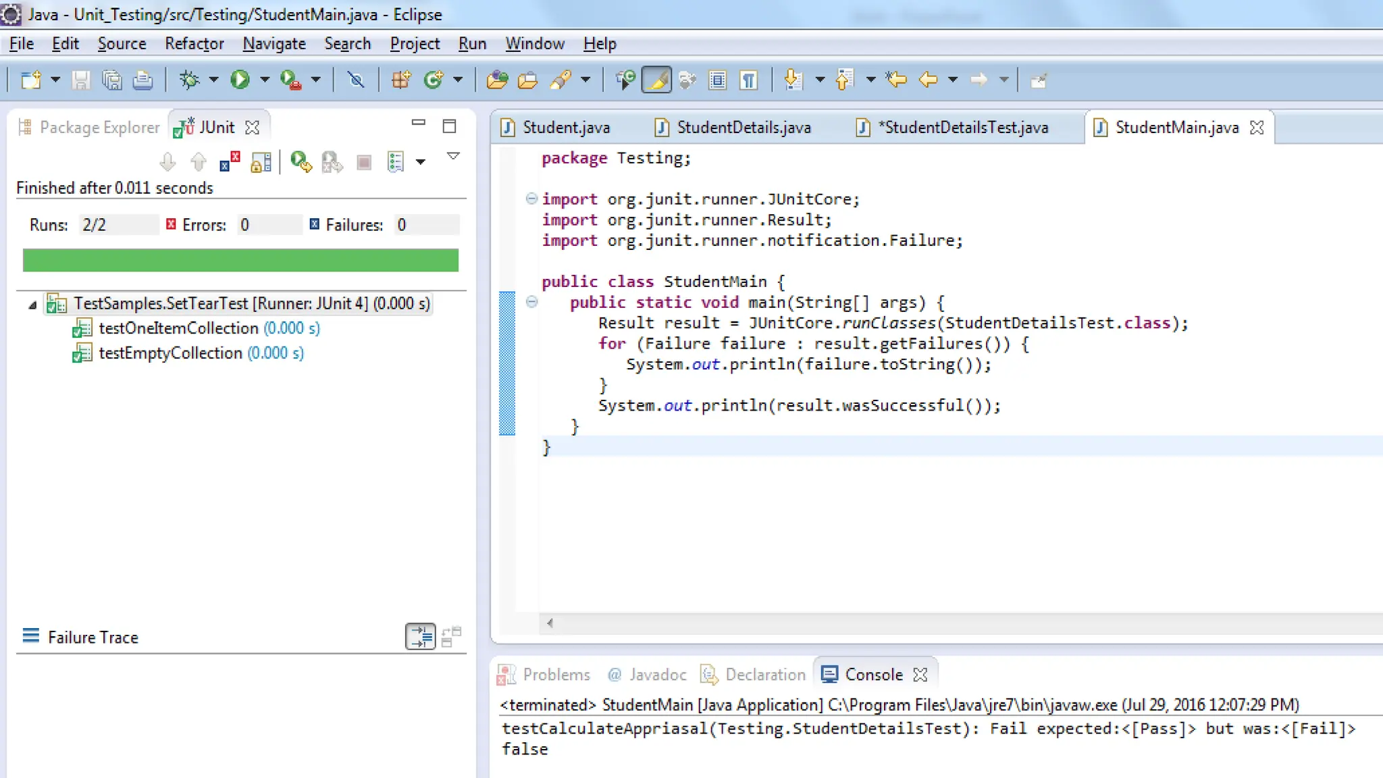Toggle Scroll Lock in JUnit view
The height and width of the screenshot is (778, 1383).
point(261,162)
